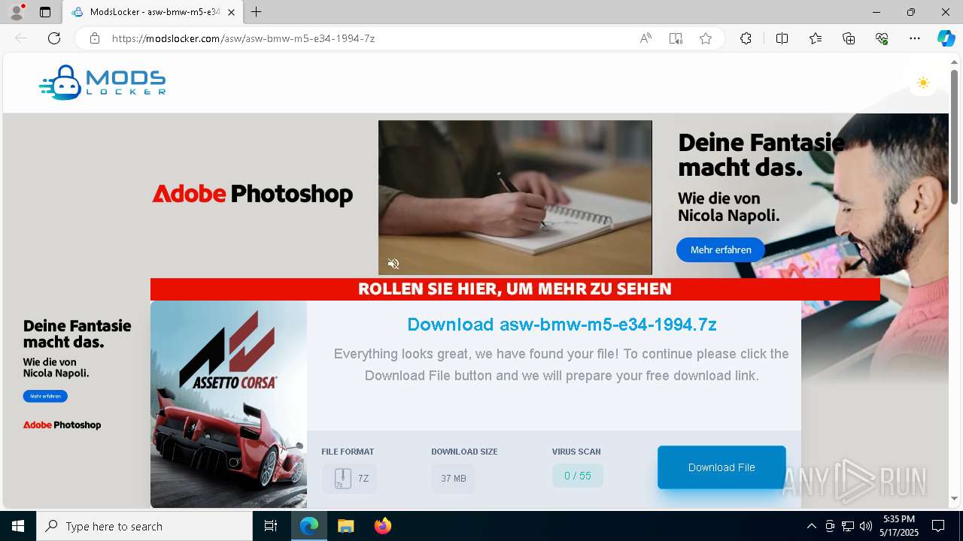Unmute the Photoshop ad video
This screenshot has width=963, height=541.
point(393,264)
